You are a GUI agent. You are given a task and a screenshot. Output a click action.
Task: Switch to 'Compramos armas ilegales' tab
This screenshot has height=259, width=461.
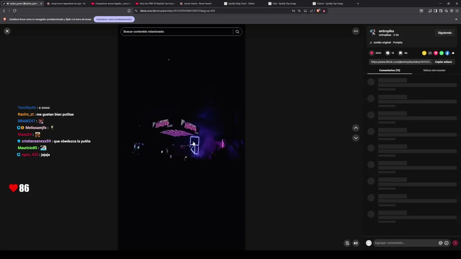pos(111,4)
